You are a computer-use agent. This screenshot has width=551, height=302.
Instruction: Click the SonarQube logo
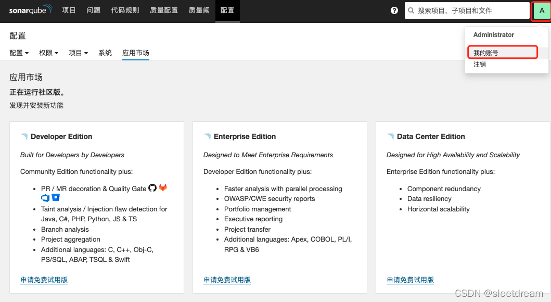click(x=31, y=9)
